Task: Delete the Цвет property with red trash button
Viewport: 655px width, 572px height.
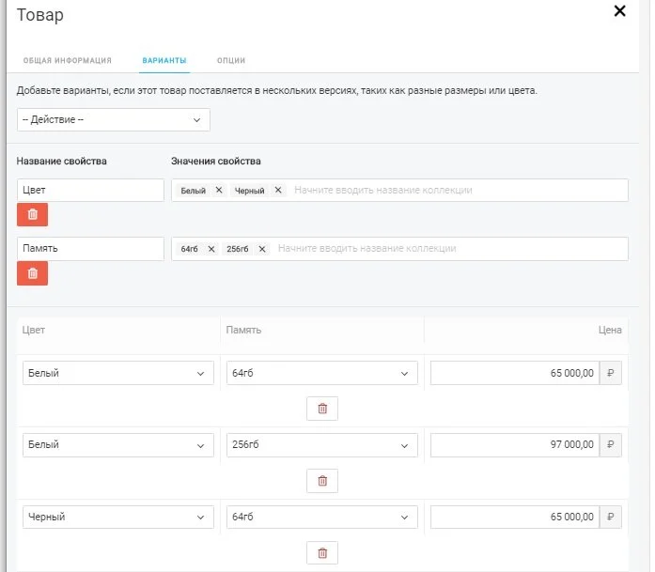Action: pyautogui.click(x=32, y=214)
